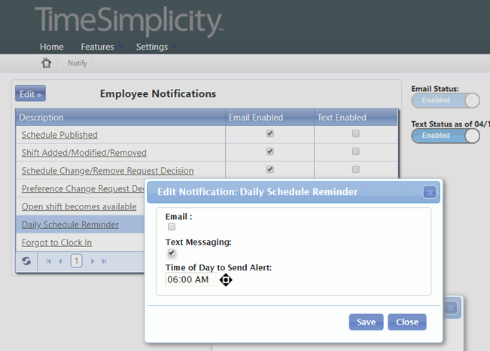Open the time picker icon beside 06:00 AM

226,279
